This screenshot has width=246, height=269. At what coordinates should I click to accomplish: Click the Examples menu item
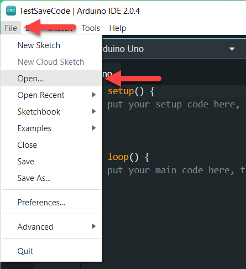(x=51, y=128)
